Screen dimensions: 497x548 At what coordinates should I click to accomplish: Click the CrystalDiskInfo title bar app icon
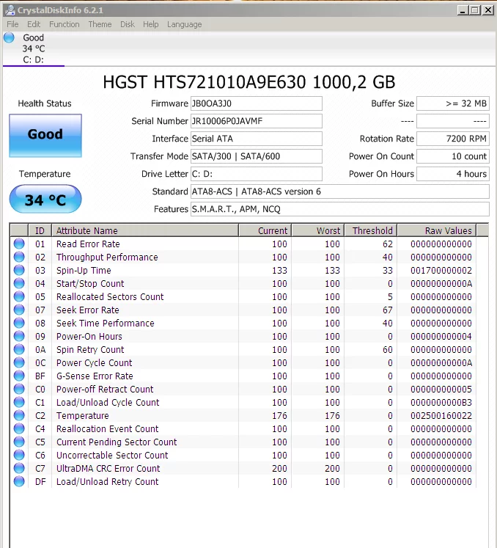[10, 10]
